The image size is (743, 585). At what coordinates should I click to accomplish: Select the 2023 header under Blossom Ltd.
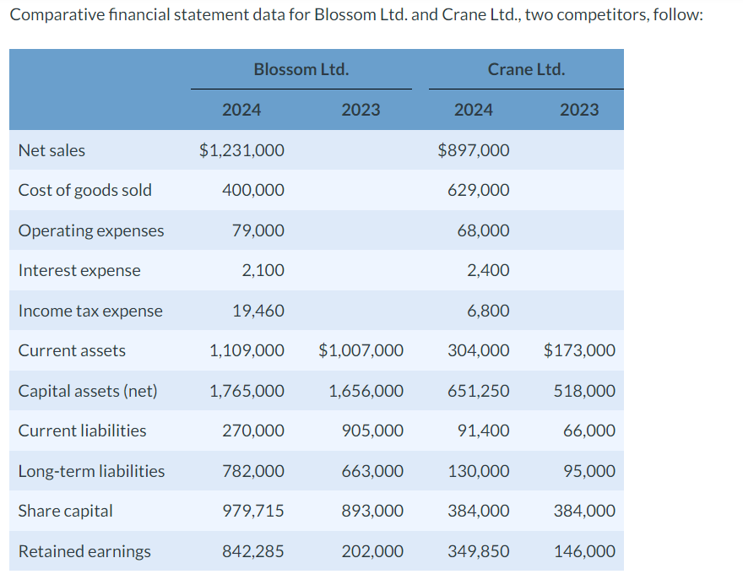pyautogui.click(x=361, y=110)
